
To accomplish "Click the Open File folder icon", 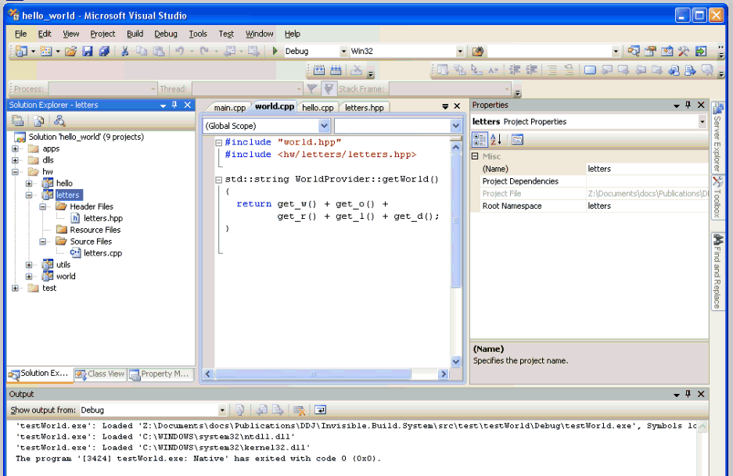I will point(70,52).
